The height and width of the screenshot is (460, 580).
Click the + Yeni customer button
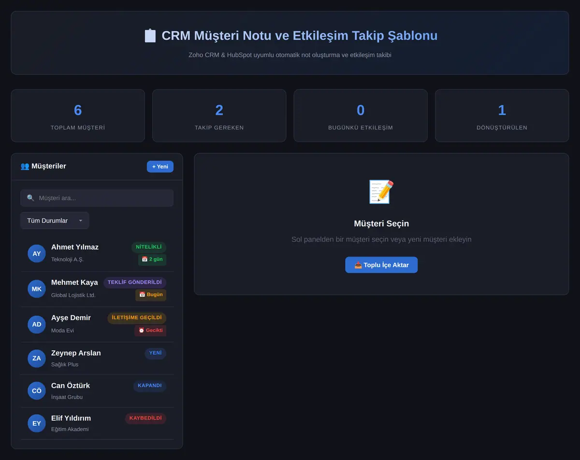point(160,166)
